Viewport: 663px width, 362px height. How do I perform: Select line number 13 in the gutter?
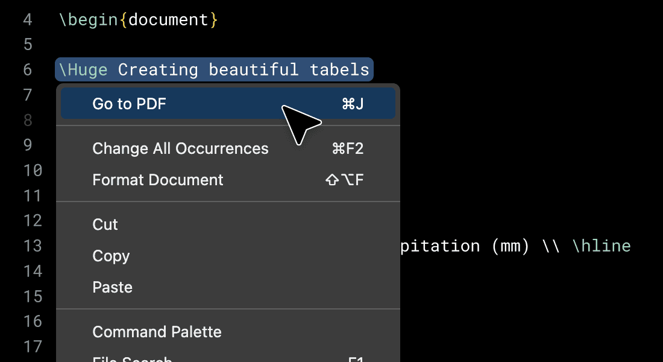tap(33, 246)
